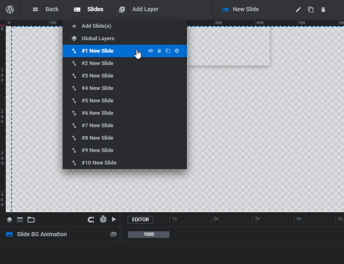Duplicate current slide from top bar
The width and height of the screenshot is (344, 264).
click(x=311, y=10)
